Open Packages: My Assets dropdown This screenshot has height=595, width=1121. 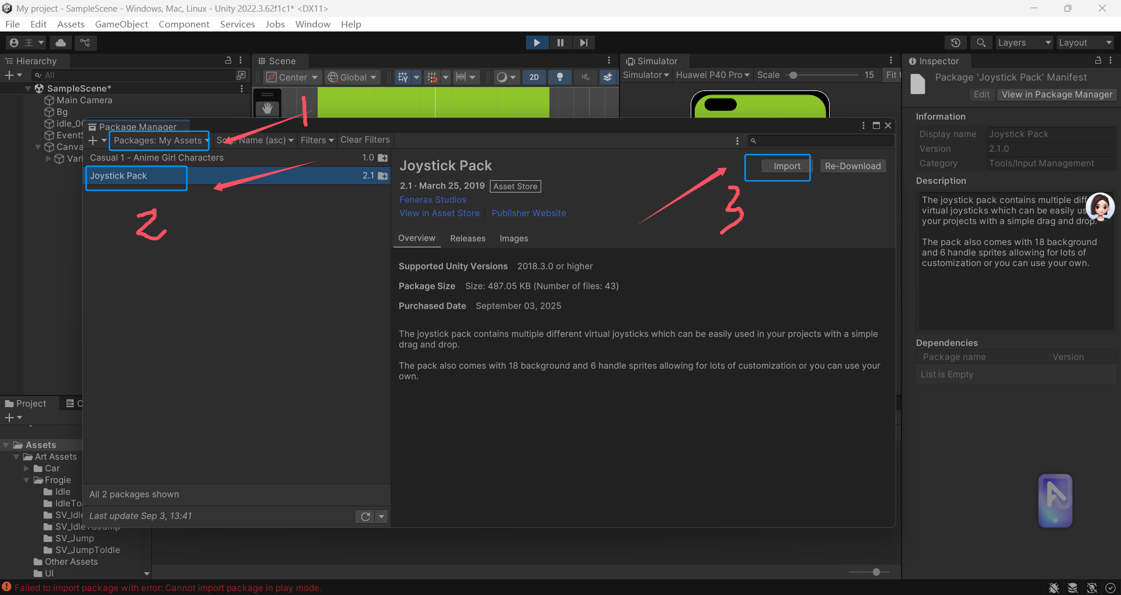(x=161, y=141)
